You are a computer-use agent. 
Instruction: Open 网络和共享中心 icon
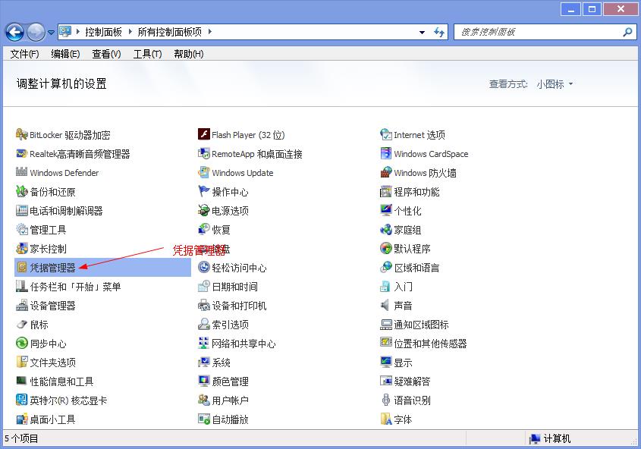(203, 343)
